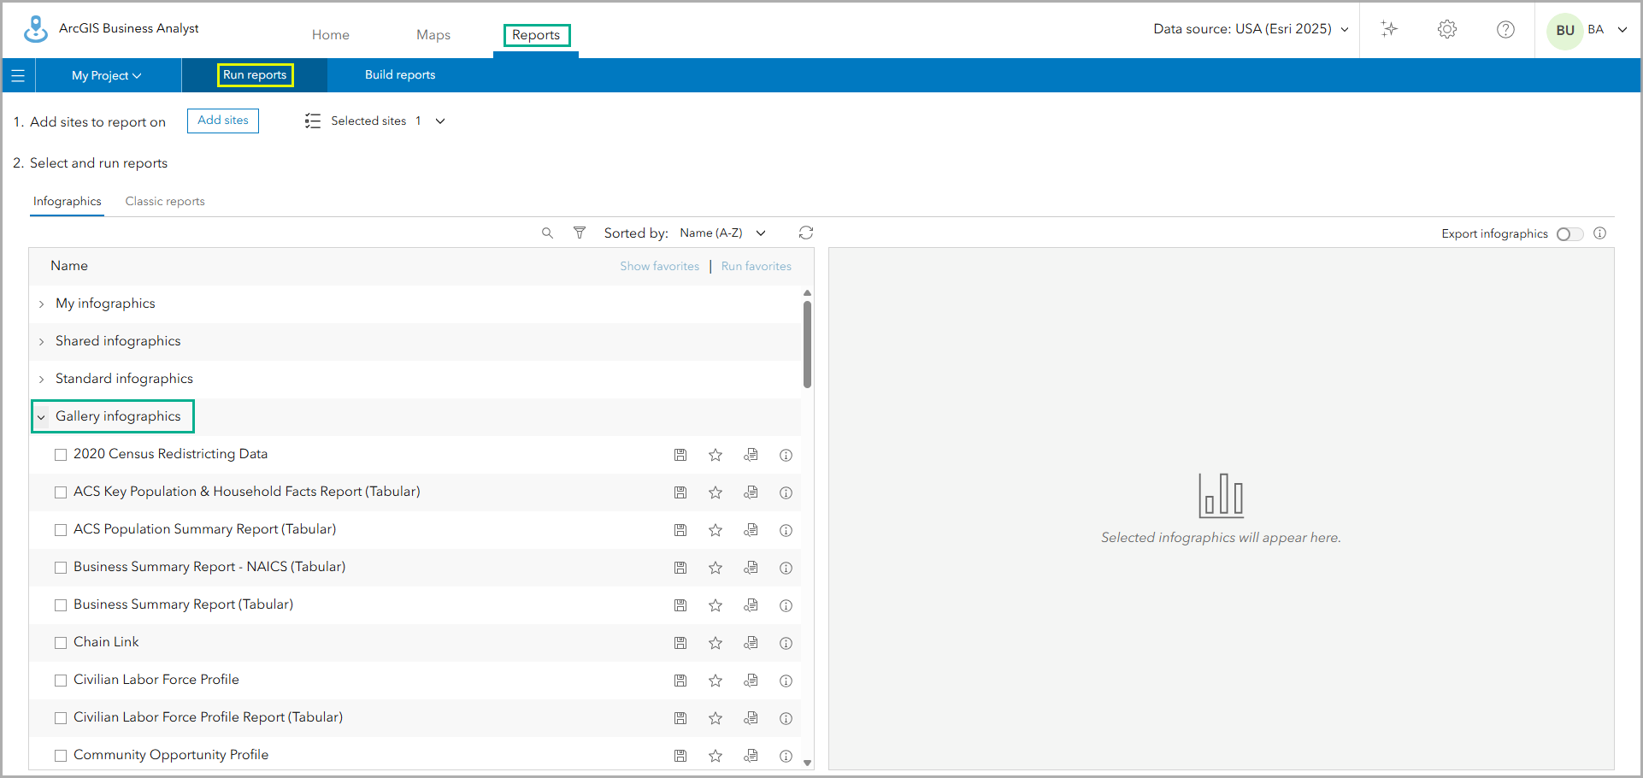Show info for Chain Link
Image resolution: width=1643 pixels, height=778 pixels.
point(786,644)
